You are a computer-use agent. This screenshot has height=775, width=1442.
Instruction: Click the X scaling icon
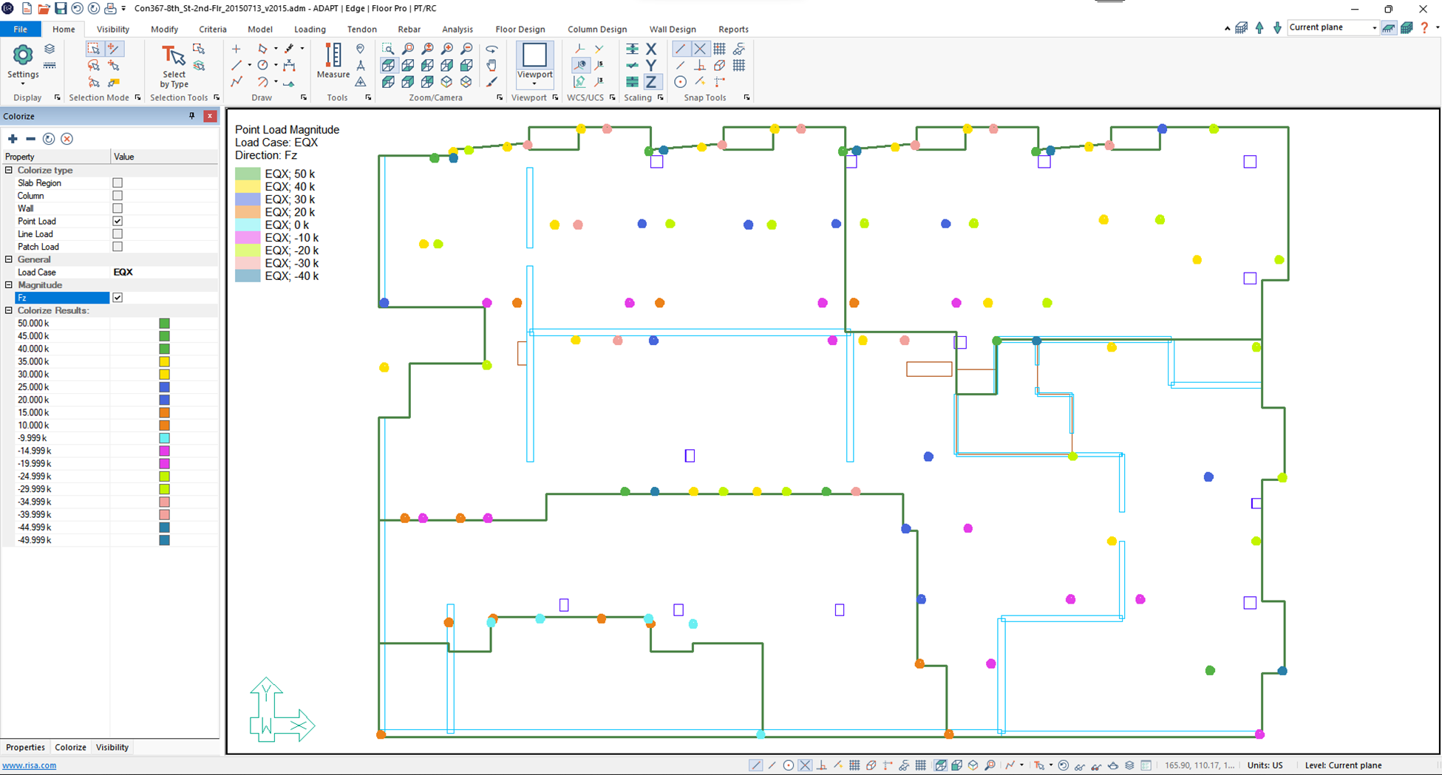coord(651,49)
